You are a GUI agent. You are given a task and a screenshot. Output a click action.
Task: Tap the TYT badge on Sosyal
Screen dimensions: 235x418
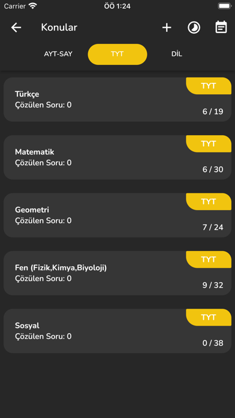pos(209,317)
